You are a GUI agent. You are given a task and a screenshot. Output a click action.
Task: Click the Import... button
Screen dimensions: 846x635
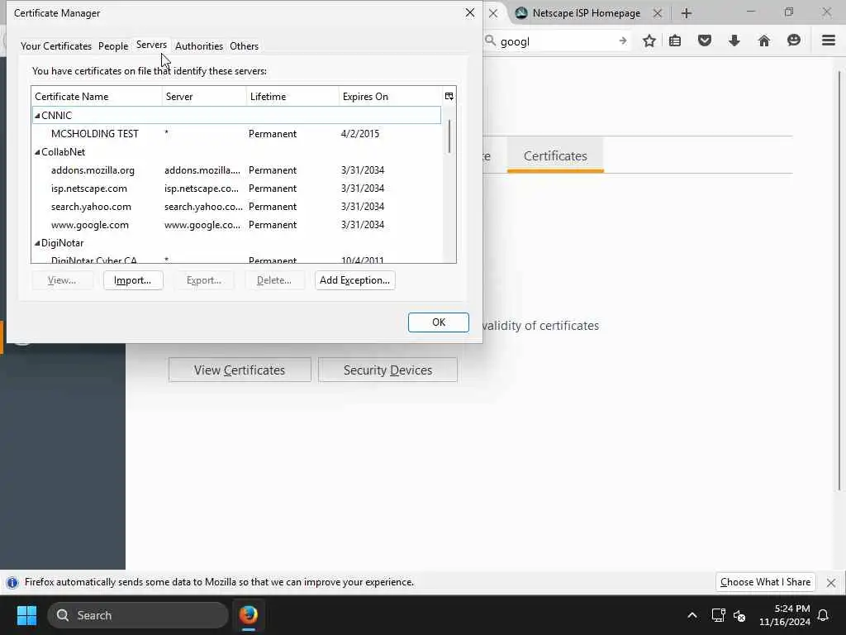pyautogui.click(x=133, y=280)
